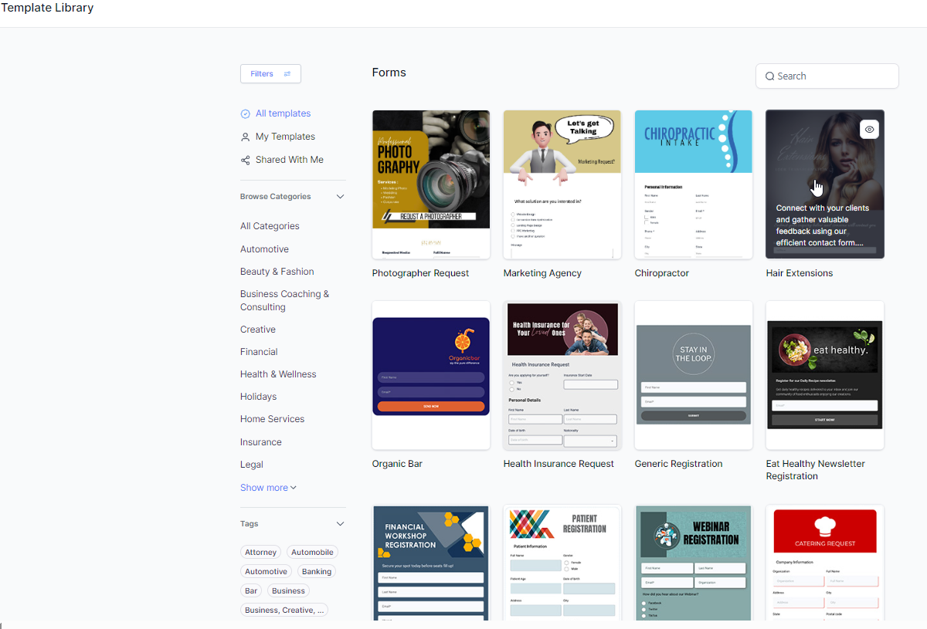Click the Photographer Request title text
The width and height of the screenshot is (927, 629).
(x=420, y=273)
